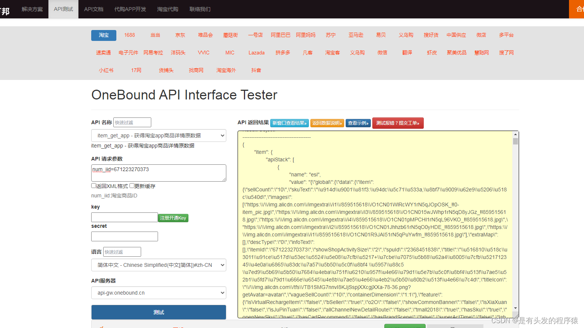Open the 聚美优品 platform link
Screen dimensions: 584x328
(457, 53)
